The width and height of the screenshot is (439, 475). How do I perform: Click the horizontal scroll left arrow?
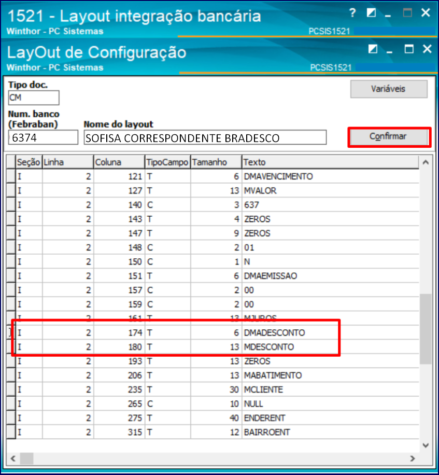point(13,458)
